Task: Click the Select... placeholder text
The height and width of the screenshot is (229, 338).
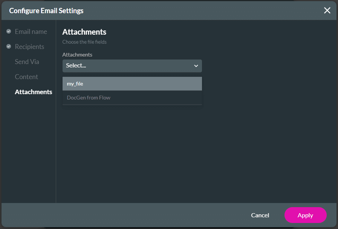Action: pos(76,65)
